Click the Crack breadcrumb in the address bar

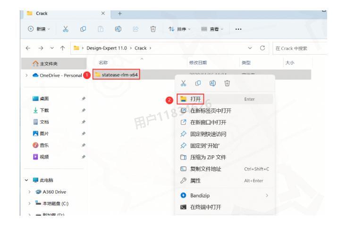[x=141, y=48]
